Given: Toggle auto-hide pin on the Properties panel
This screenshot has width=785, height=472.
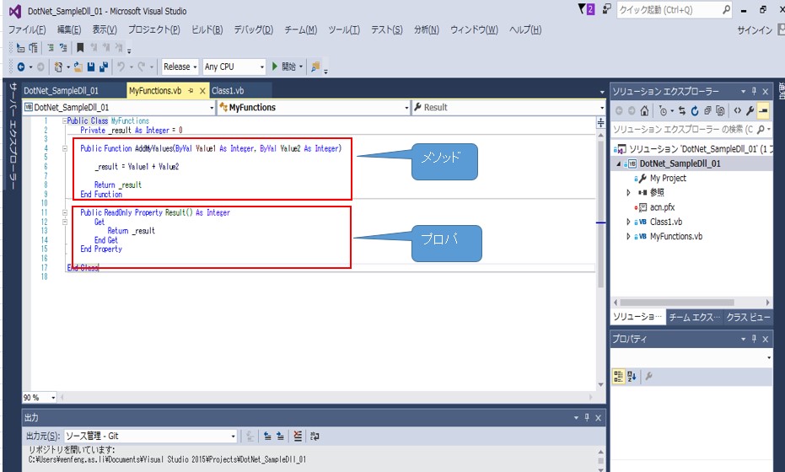Looking at the screenshot, I should click(754, 339).
